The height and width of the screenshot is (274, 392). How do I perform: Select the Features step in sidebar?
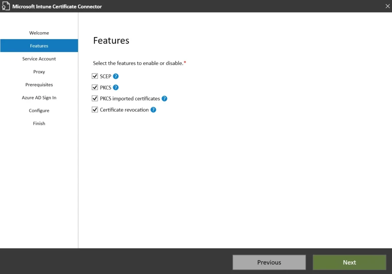39,46
